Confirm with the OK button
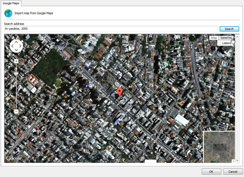Viewport: 244px width, 177px height. (211, 172)
